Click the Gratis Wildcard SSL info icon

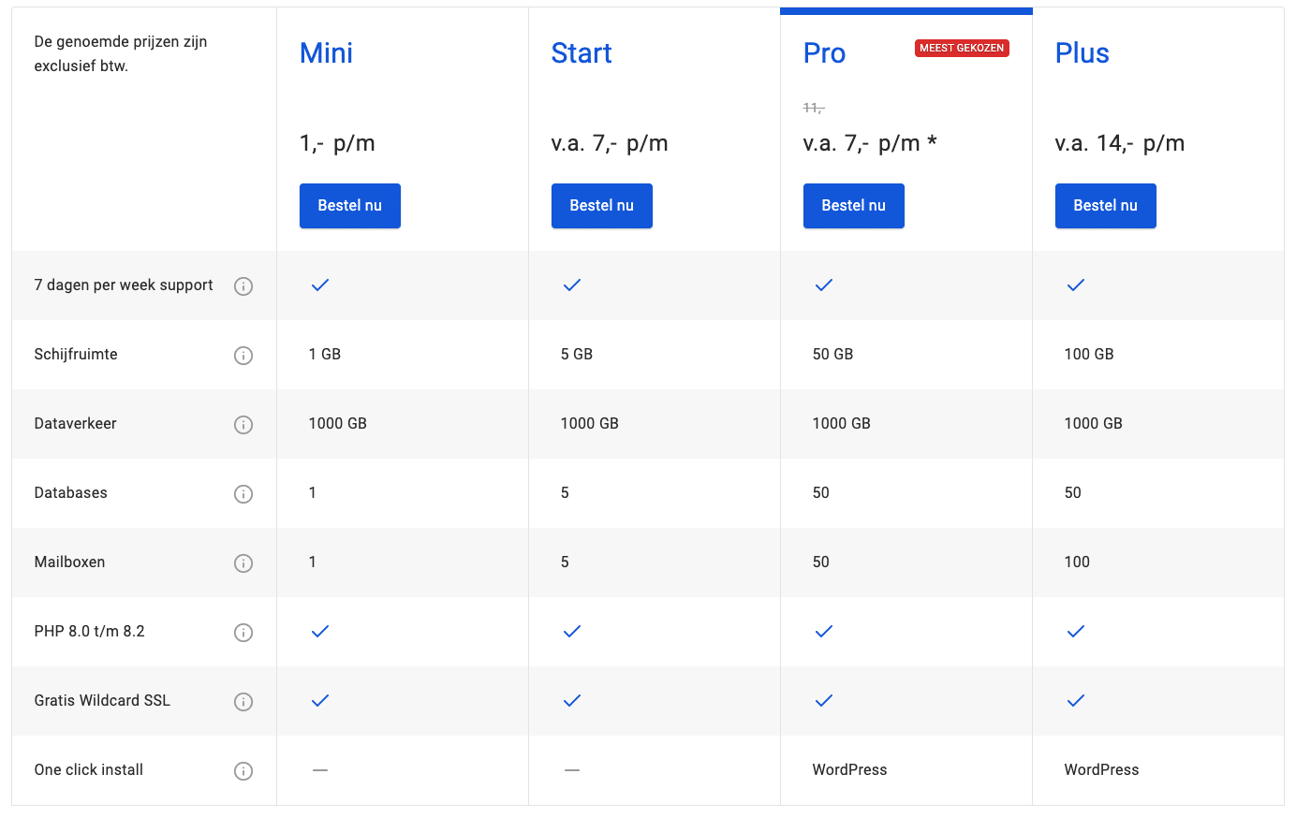[243, 702]
